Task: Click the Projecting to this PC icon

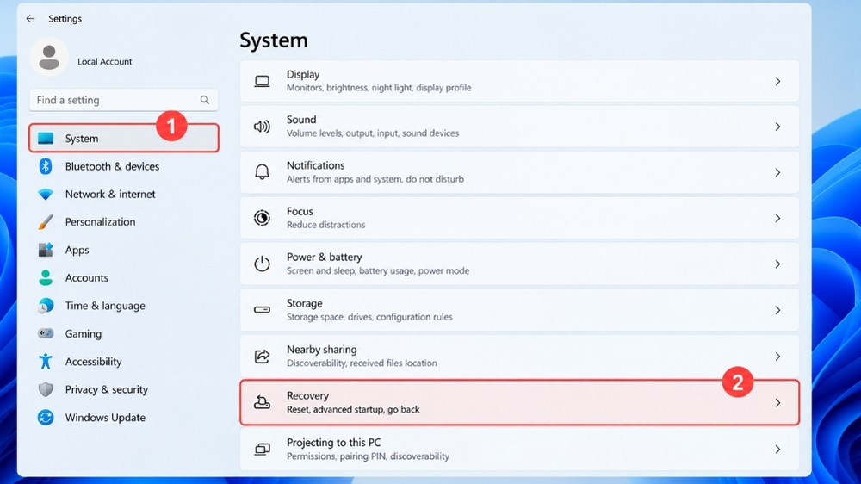Action: coord(262,449)
